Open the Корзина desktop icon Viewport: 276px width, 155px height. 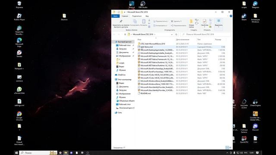point(19,5)
